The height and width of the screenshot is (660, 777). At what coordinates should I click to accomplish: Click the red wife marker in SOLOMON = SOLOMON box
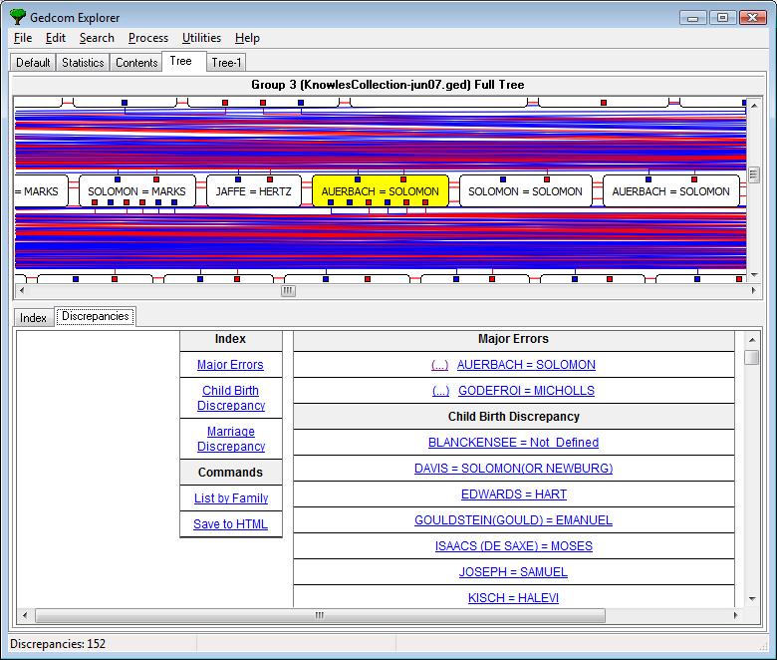click(547, 179)
